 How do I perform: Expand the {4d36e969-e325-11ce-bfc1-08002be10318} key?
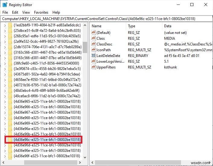tap(5, 124)
